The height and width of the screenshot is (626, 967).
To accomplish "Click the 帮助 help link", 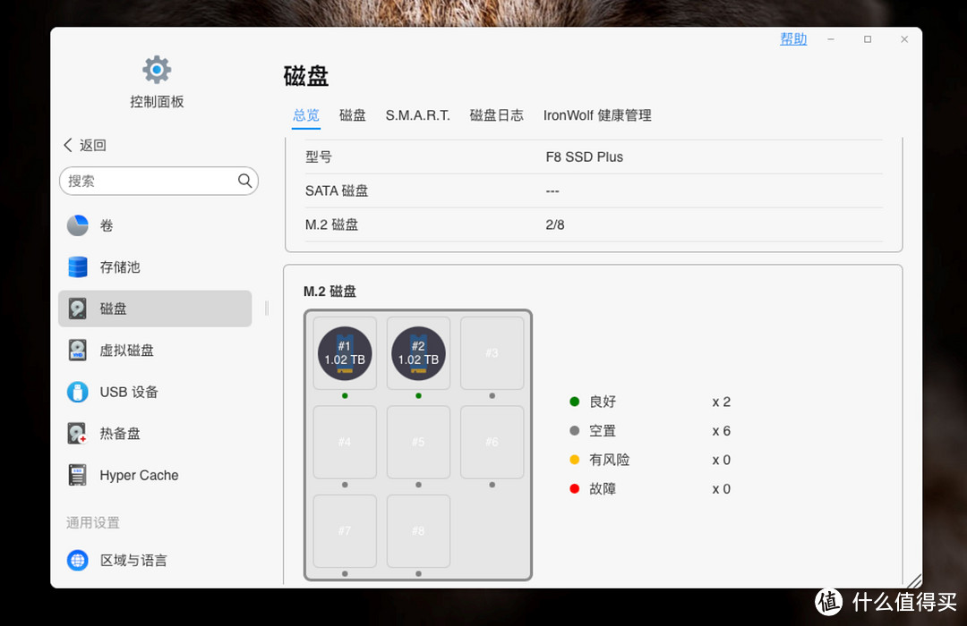I will pos(793,38).
